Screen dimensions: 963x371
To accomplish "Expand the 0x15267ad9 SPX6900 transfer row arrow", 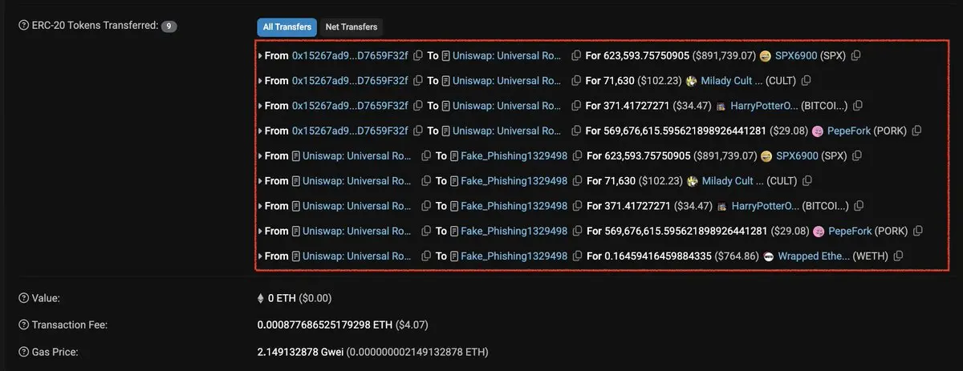I will click(x=260, y=56).
